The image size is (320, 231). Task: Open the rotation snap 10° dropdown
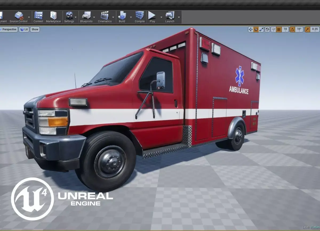click(299, 29)
